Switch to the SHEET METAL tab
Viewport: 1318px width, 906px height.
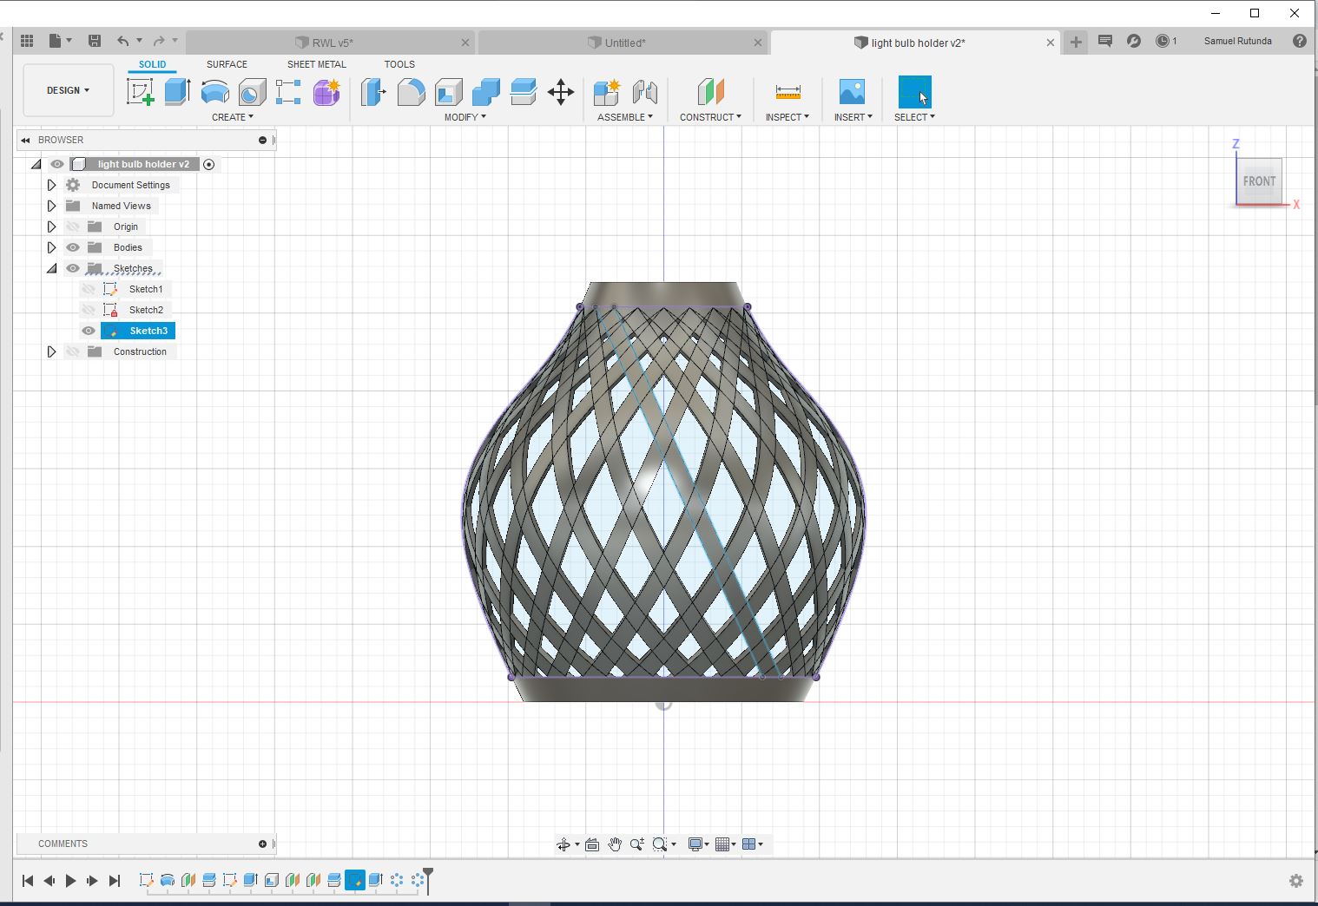click(x=317, y=64)
